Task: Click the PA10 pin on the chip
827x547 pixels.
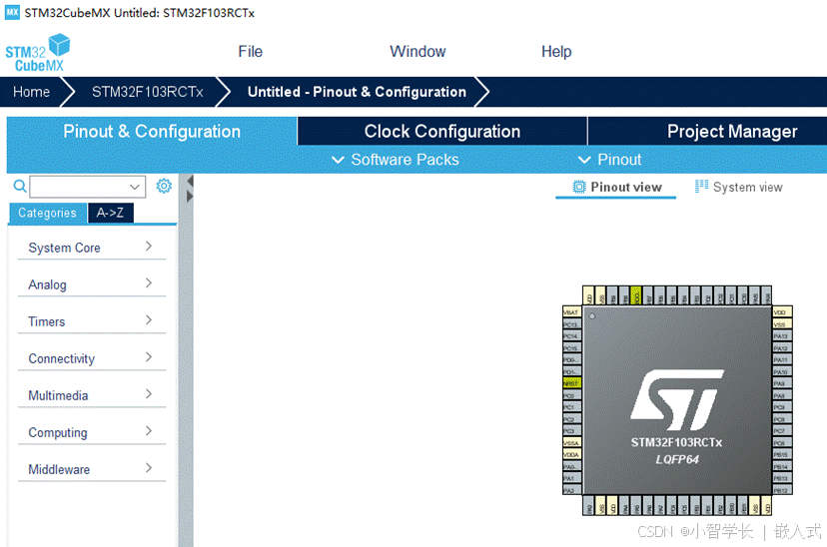Action: [x=782, y=371]
